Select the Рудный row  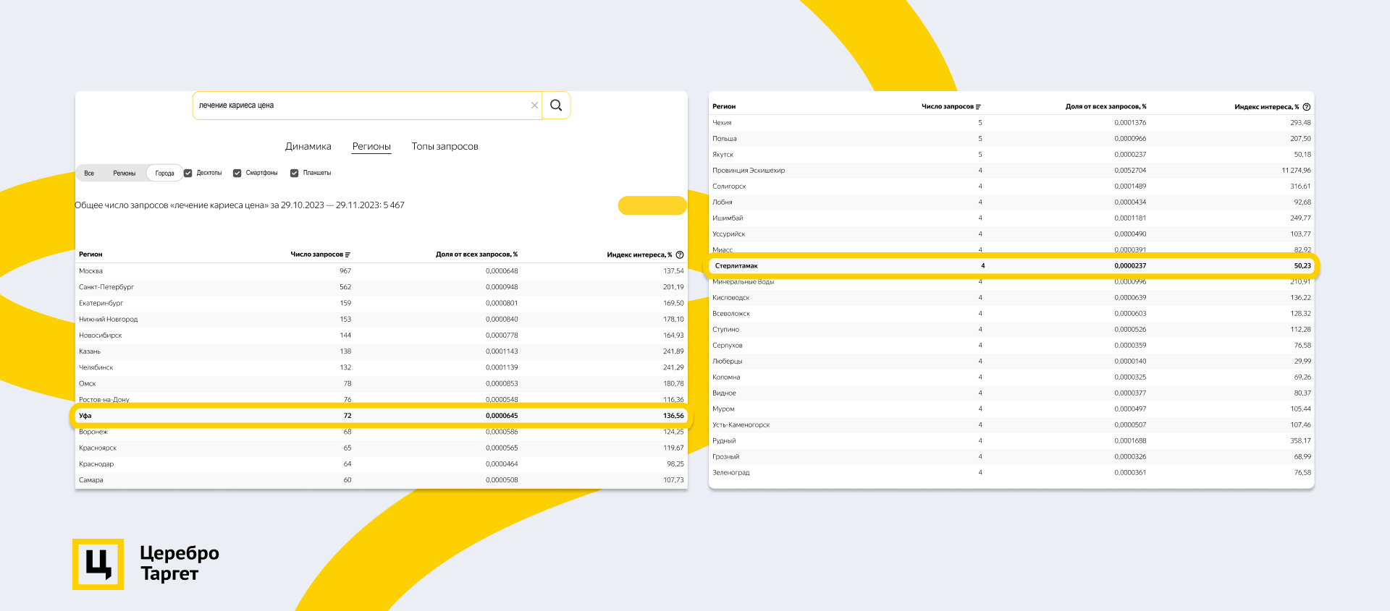(1011, 441)
